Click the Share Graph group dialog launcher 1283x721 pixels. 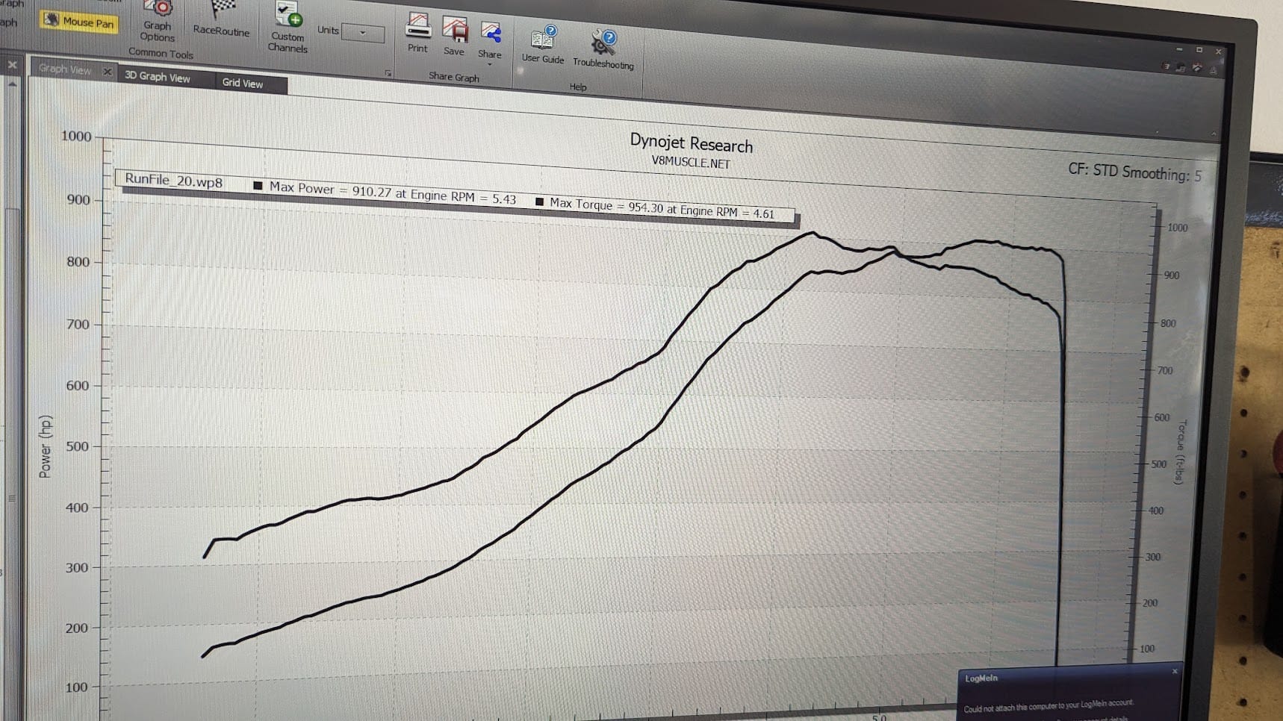[x=388, y=73]
